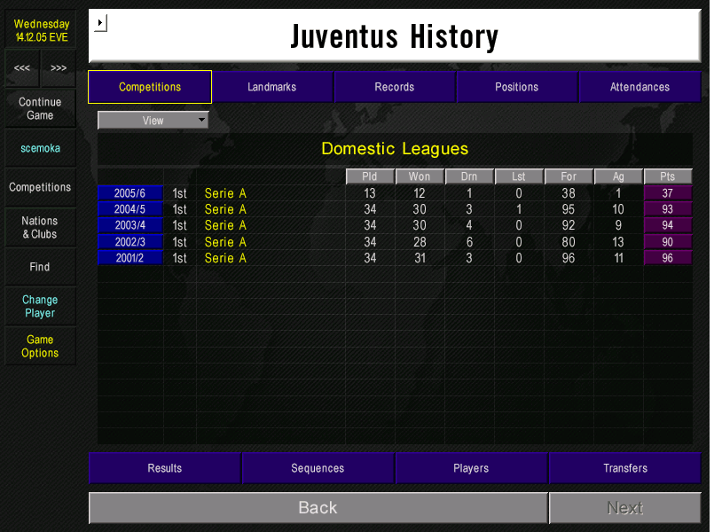The image size is (714, 532).
Task: Click the Domestic Leagues heading
Action: (x=395, y=149)
